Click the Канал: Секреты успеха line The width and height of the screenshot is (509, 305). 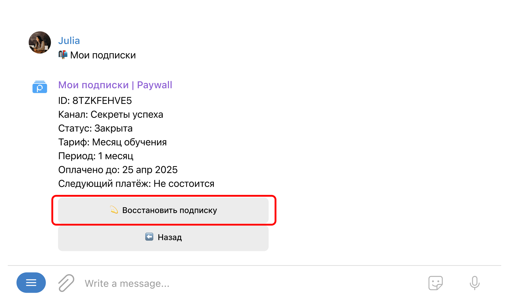(110, 114)
